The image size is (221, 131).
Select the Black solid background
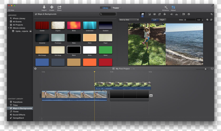point(74,50)
